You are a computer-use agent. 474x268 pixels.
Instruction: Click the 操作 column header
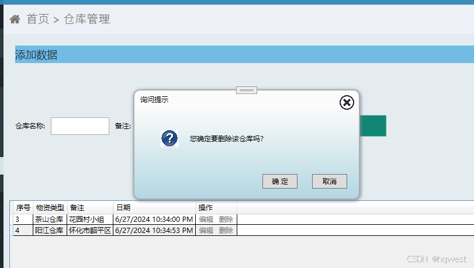coord(216,208)
